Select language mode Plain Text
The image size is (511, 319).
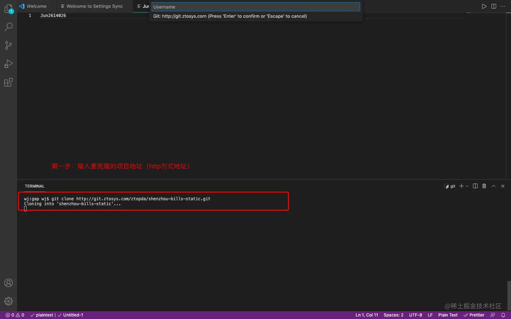(x=448, y=315)
